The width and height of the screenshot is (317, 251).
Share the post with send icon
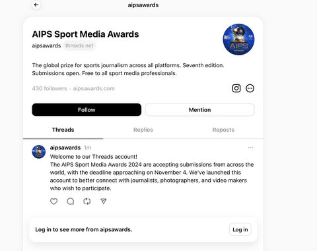104,201
